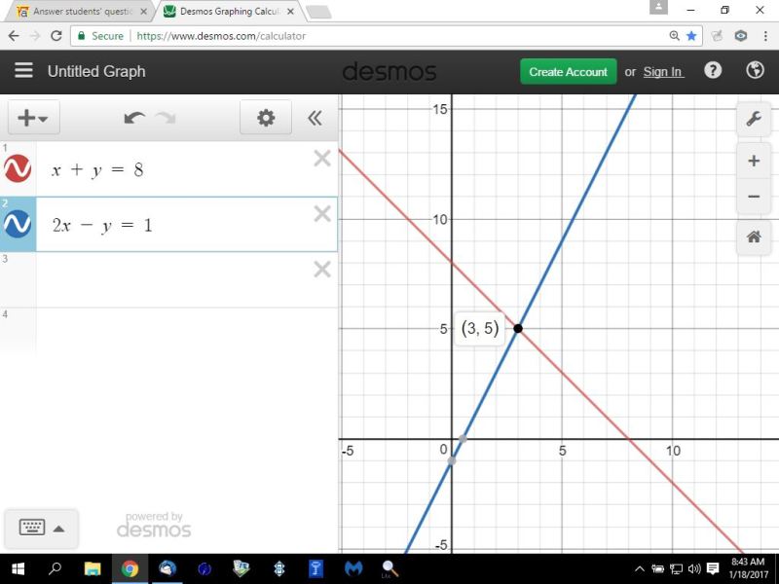The width and height of the screenshot is (779, 584).
Task: Open the Action Center notifications
Action: [x=713, y=569]
